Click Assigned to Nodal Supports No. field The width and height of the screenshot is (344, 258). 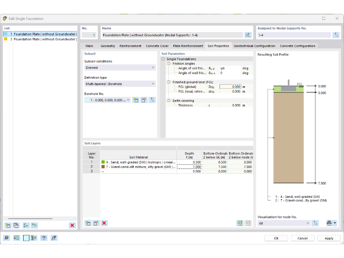(294, 35)
